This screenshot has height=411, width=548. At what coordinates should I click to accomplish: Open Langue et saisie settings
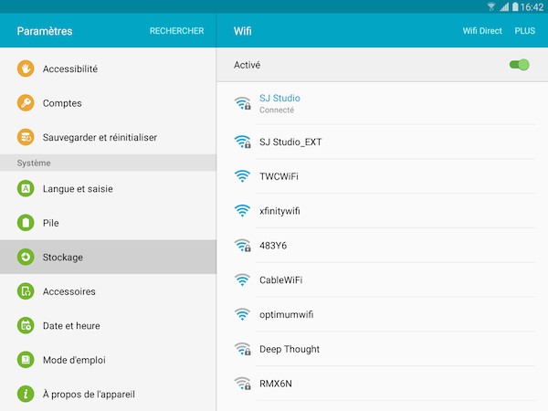108,189
